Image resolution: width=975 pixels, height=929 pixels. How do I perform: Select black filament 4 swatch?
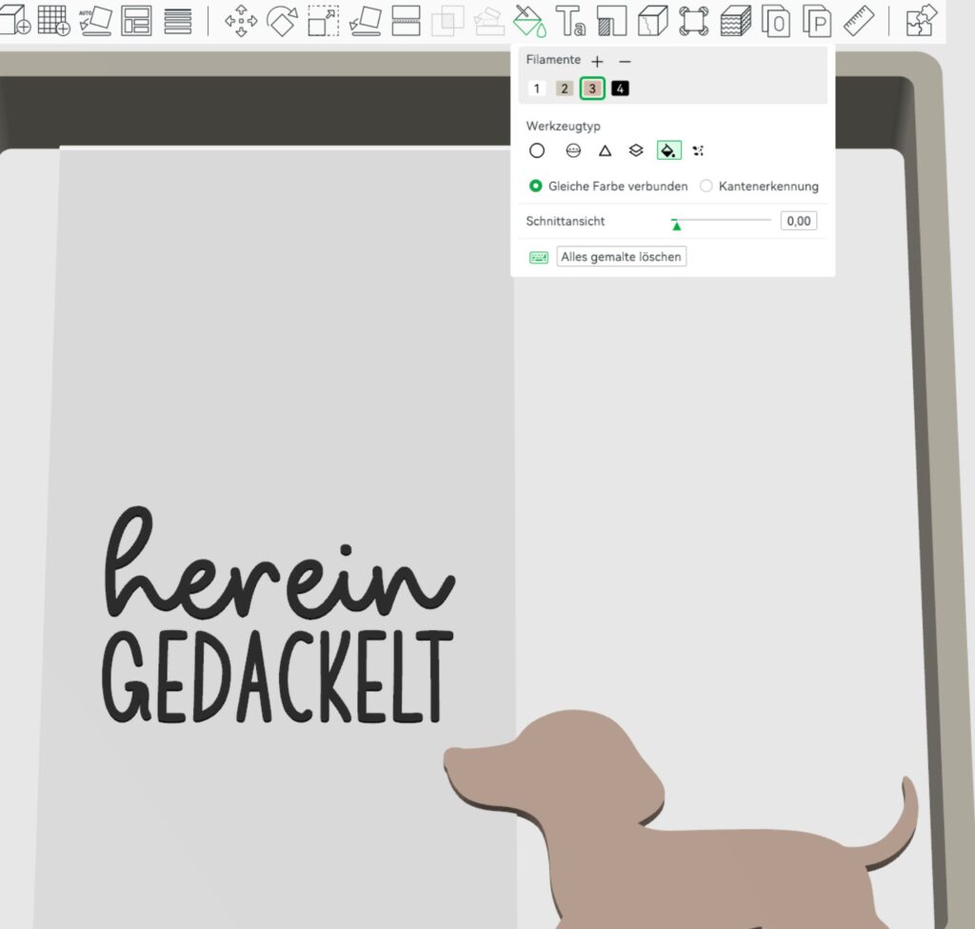(621, 89)
